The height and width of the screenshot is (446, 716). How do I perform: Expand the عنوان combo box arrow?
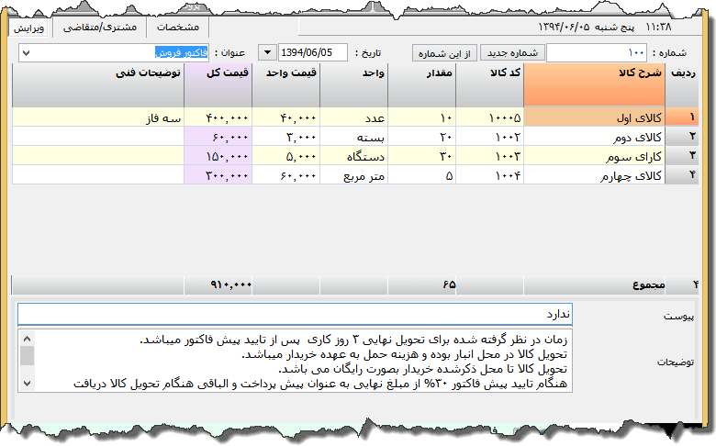(x=25, y=53)
